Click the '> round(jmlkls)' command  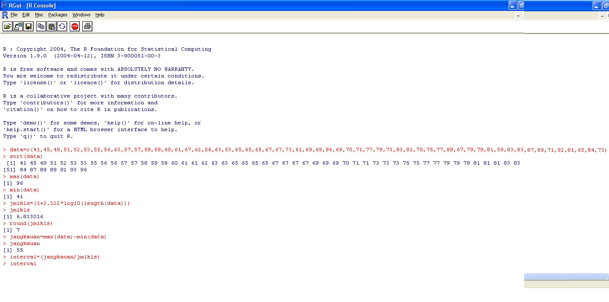pos(28,223)
